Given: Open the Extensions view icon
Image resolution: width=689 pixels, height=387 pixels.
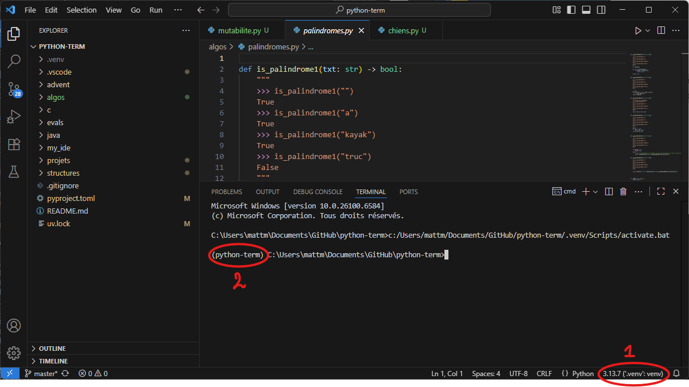Looking at the screenshot, I should 14,144.
